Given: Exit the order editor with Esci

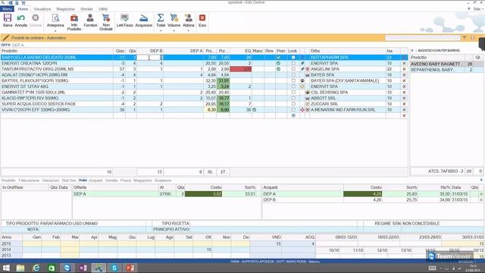Looking at the screenshot, I should (x=202, y=20).
